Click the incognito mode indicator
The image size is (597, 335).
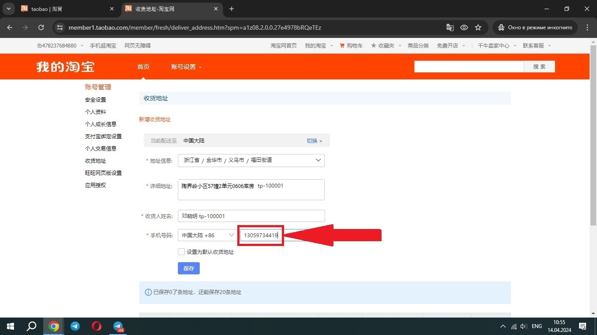tap(535, 27)
